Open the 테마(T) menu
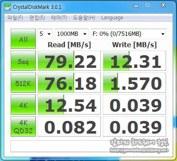 pyautogui.click(x=59, y=18)
